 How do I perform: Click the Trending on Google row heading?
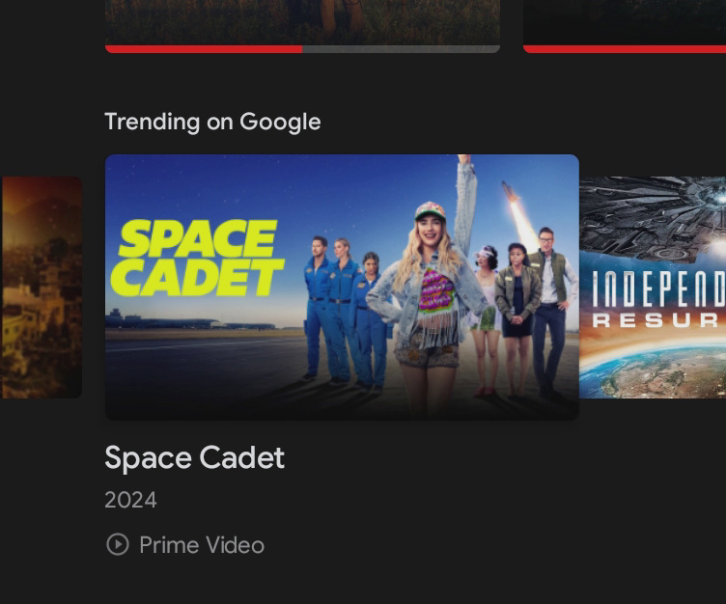[x=212, y=123]
